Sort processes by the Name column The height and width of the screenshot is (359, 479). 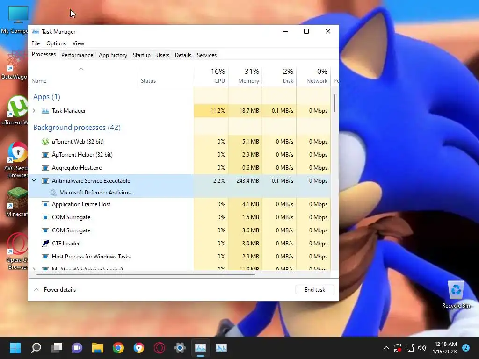[x=83, y=76]
